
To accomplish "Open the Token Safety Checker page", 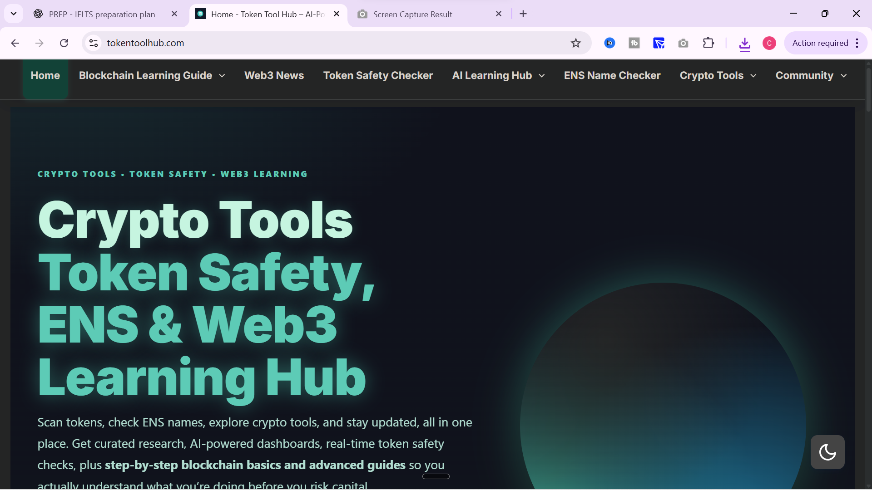I will (x=378, y=75).
